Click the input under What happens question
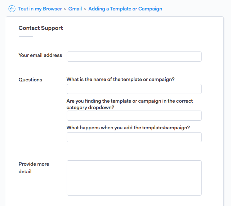 click(134, 137)
